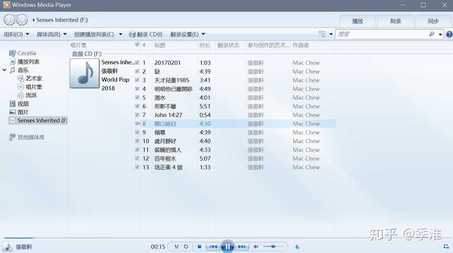The image size is (453, 253).
Task: Open view options icon beside search box
Action: click(322, 34)
